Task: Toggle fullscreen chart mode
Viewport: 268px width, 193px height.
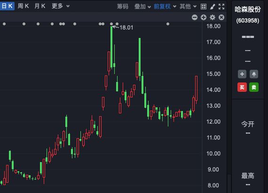Action: [x=221, y=7]
